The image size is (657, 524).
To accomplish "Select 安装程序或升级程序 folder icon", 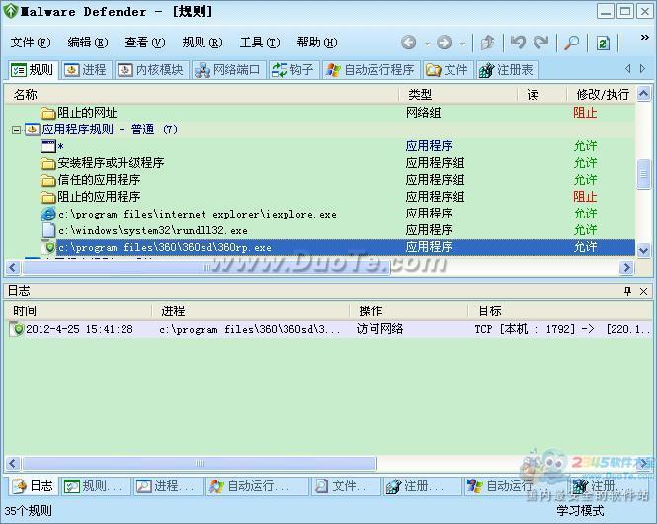I will click(48, 163).
